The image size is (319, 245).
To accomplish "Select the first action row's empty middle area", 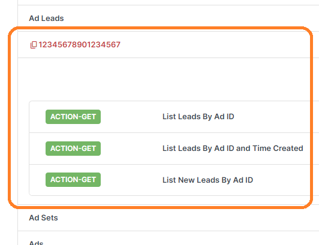I will point(131,117).
